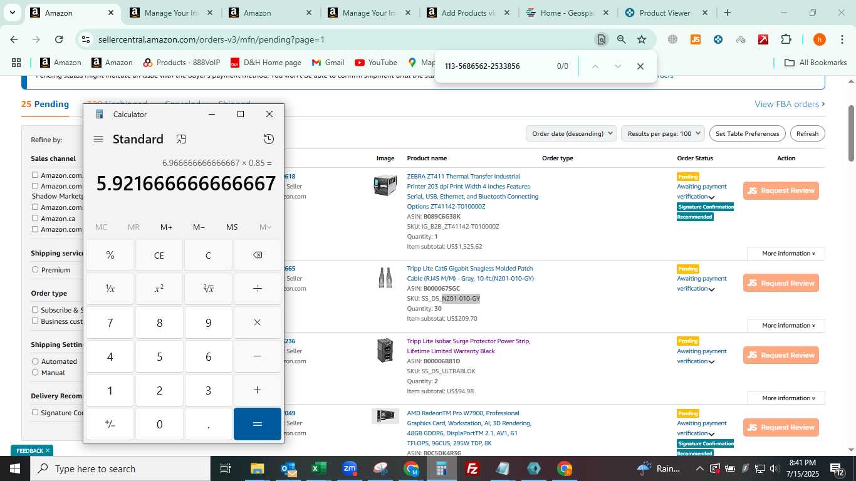Click the calculator multiply key
Screen dimensions: 856x481
[x=258, y=323]
